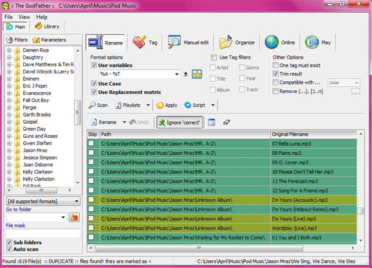Image resolution: width=372 pixels, height=268 pixels.
Task: Click the Go to folder browse icon
Action: (x=74, y=218)
